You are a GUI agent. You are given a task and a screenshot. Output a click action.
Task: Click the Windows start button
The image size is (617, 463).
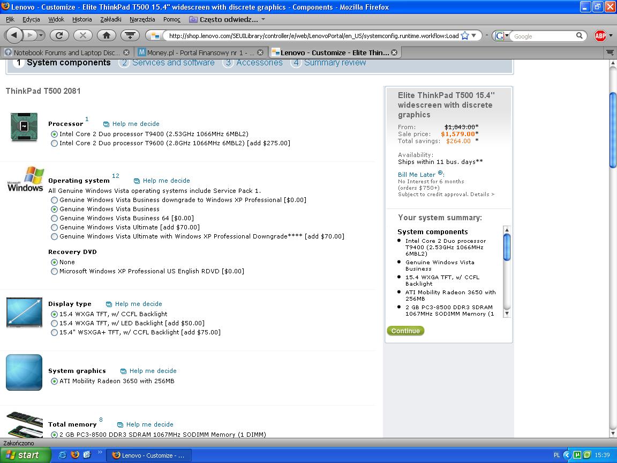(x=25, y=455)
